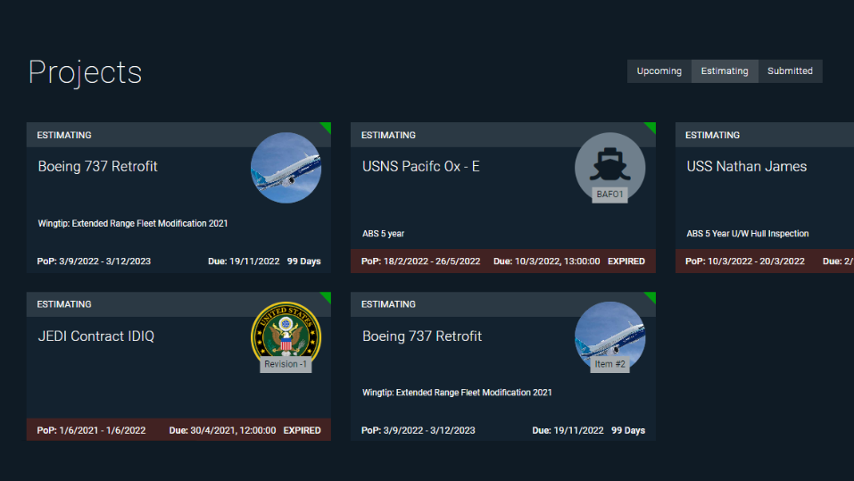The image size is (854, 481).
Task: Select the Estimating tab
Action: (x=725, y=71)
